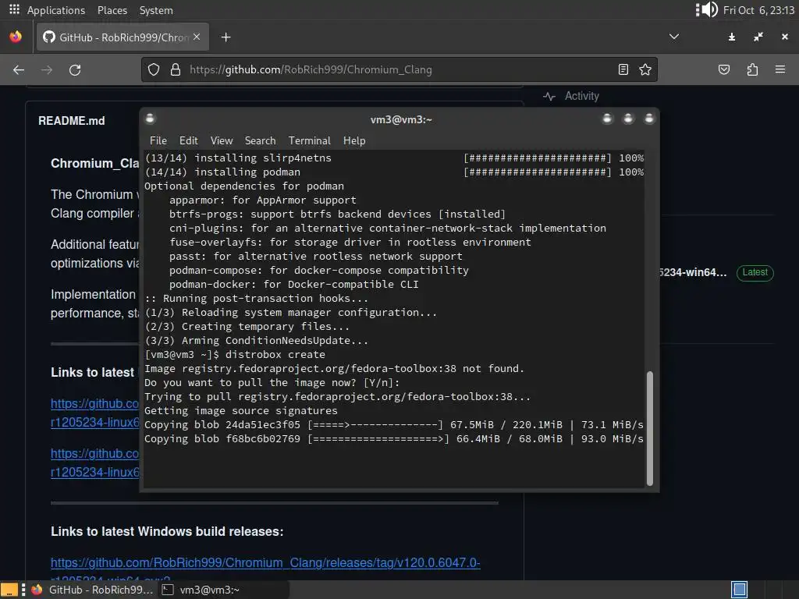Click the vm3@vm3:~ terminal title bar
This screenshot has height=599, width=799.
click(401, 119)
